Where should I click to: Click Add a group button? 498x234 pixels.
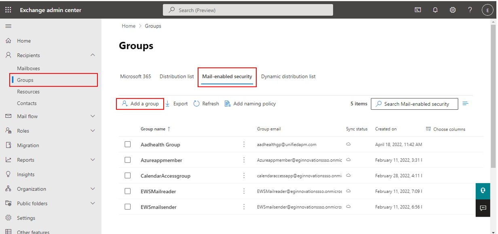coord(140,104)
